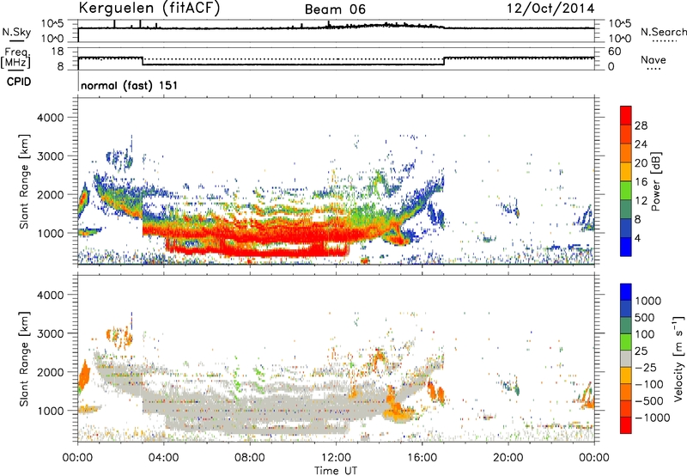Click the 'Power [dB]' colorbar label

click(656, 181)
